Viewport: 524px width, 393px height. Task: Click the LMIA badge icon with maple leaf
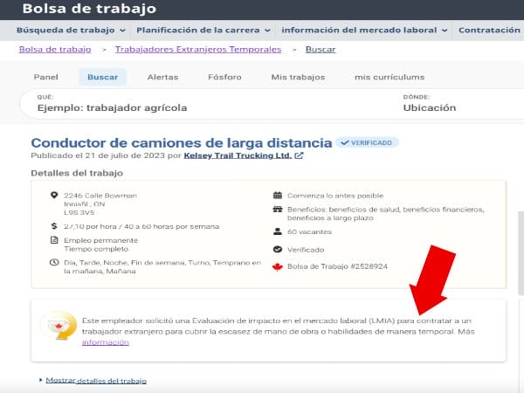pyautogui.click(x=58, y=327)
